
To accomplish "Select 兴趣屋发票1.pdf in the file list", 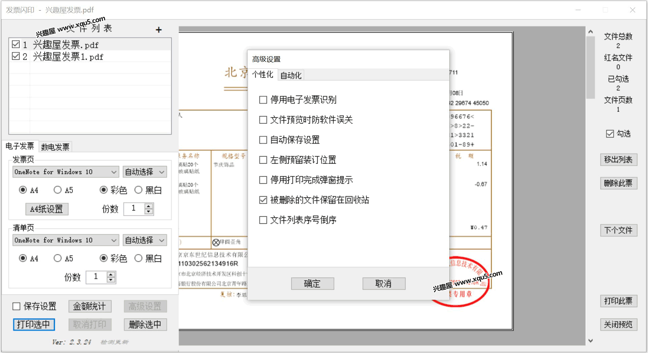I will [68, 57].
